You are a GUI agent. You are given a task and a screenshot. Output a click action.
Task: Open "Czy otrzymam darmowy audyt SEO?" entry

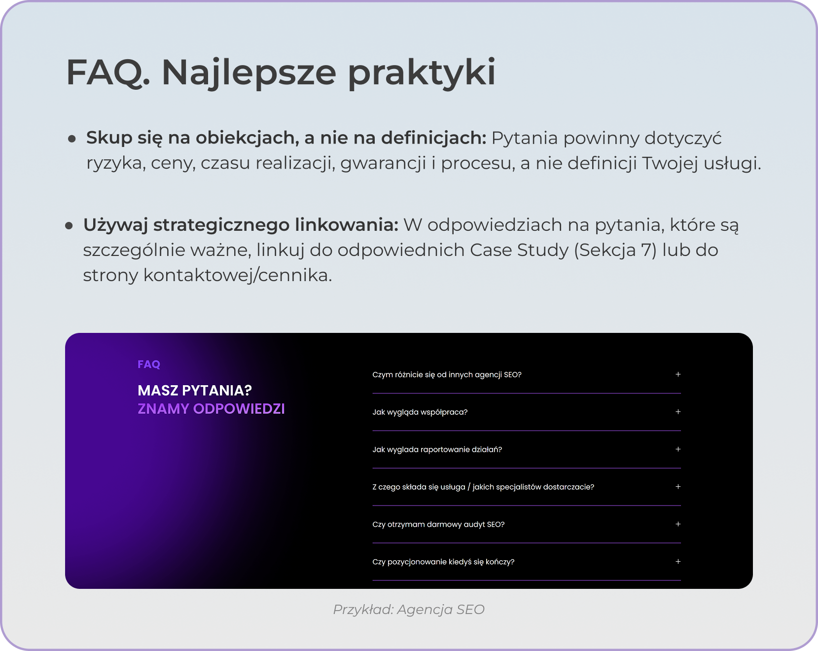(438, 524)
